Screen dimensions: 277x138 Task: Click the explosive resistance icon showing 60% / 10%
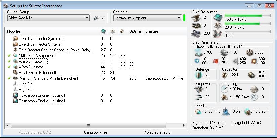click(254, 61)
